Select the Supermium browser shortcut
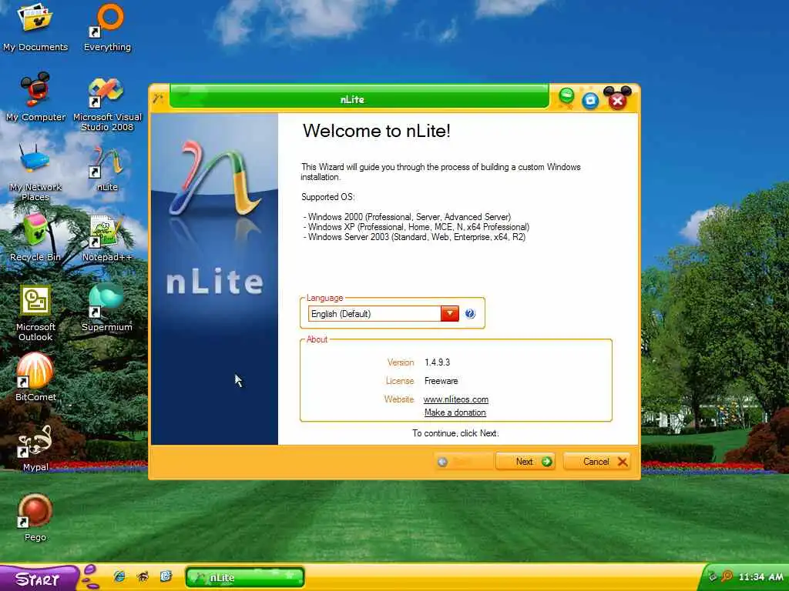The height and width of the screenshot is (591, 789). [107, 307]
